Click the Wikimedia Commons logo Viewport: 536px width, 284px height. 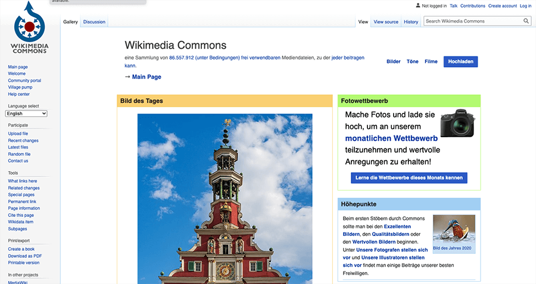tap(29, 27)
